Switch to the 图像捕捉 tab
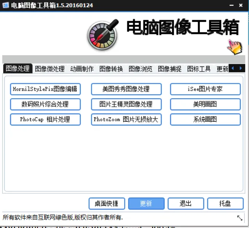 pyautogui.click(x=170, y=69)
